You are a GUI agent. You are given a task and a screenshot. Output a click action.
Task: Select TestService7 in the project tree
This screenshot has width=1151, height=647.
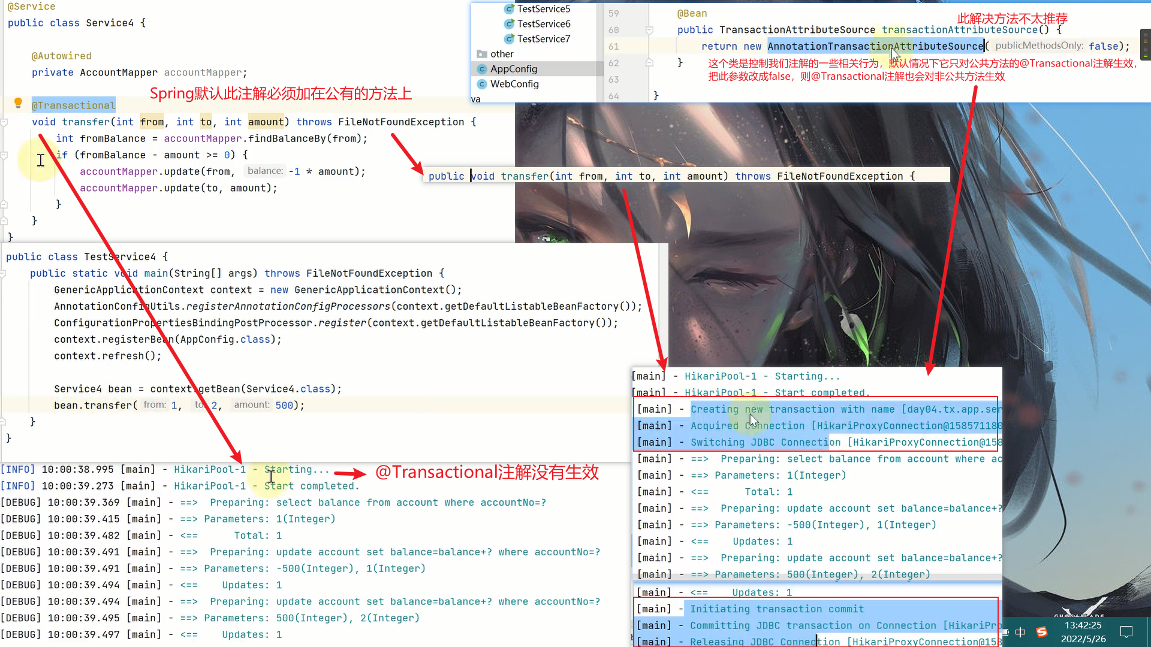click(x=543, y=39)
